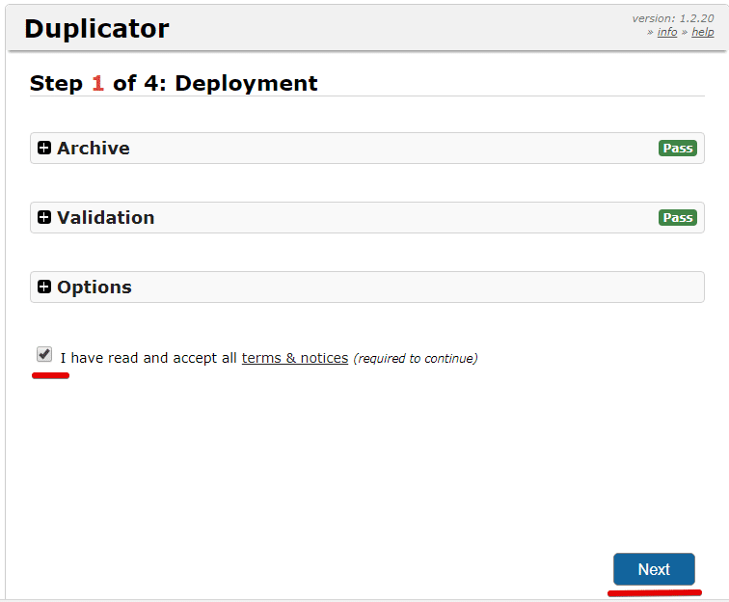
Task: Open the help link
Action: click(703, 32)
